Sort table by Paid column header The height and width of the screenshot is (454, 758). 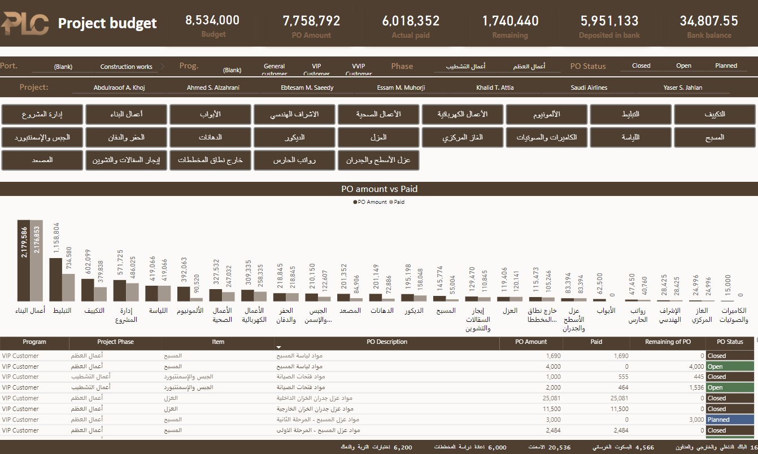click(x=596, y=342)
